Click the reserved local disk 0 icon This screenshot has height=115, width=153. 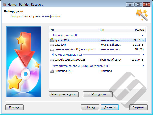click(x=52, y=50)
